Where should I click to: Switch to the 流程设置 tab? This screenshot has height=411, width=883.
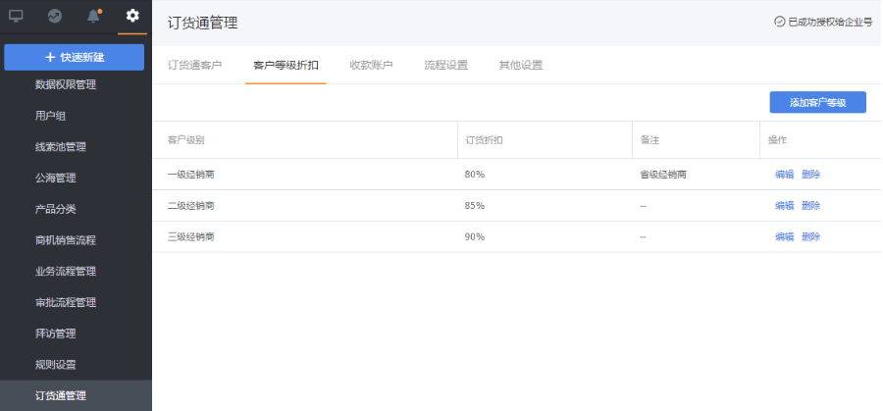pyautogui.click(x=446, y=66)
